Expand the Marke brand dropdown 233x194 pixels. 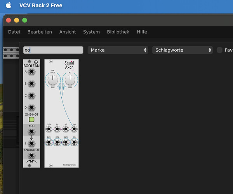pyautogui.click(x=118, y=50)
